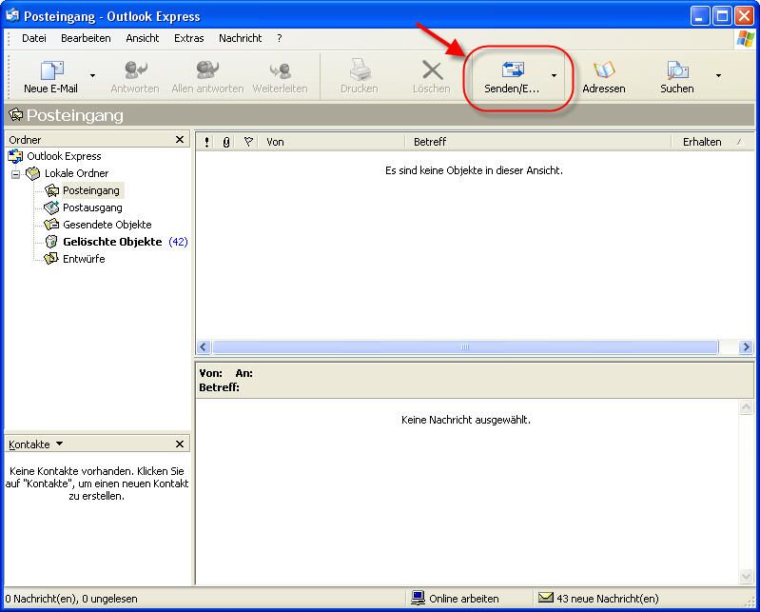This screenshot has height=612, width=760.
Task: Click Online arbeiten status bar entry
Action: coord(455,599)
